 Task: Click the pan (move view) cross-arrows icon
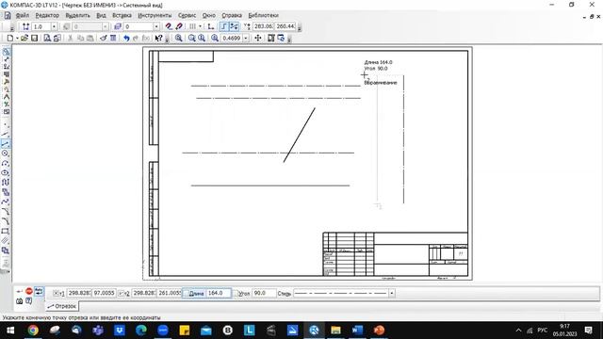(x=258, y=38)
